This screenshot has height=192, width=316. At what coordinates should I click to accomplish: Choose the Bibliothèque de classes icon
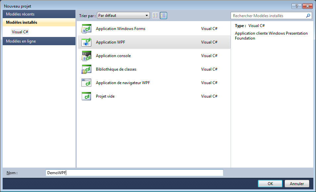pos(86,69)
